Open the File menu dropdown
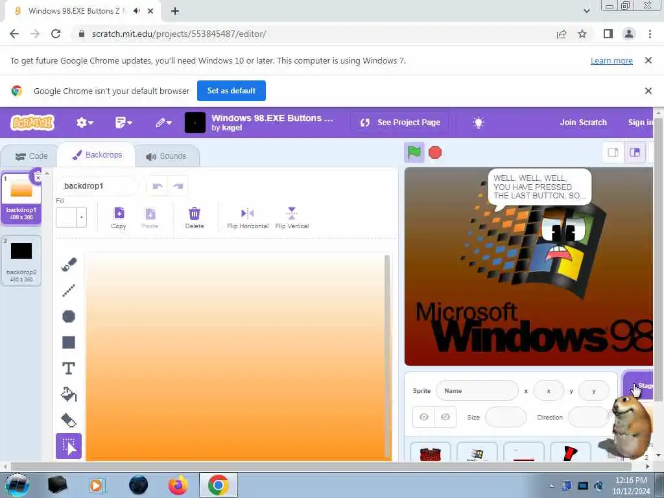Viewport: 664px width, 498px height. pos(124,123)
